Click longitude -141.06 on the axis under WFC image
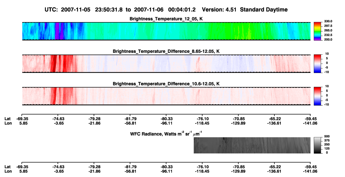 click(310, 171)
